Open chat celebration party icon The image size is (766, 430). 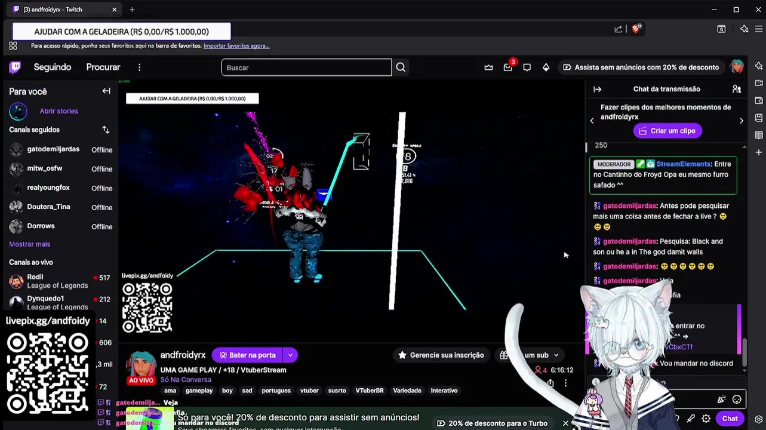coord(721,399)
